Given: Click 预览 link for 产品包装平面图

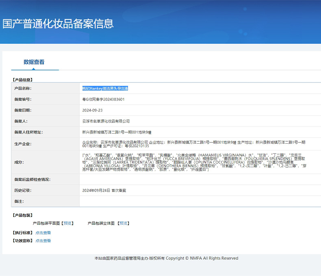Looking at the screenshot, I should pos(68,223).
